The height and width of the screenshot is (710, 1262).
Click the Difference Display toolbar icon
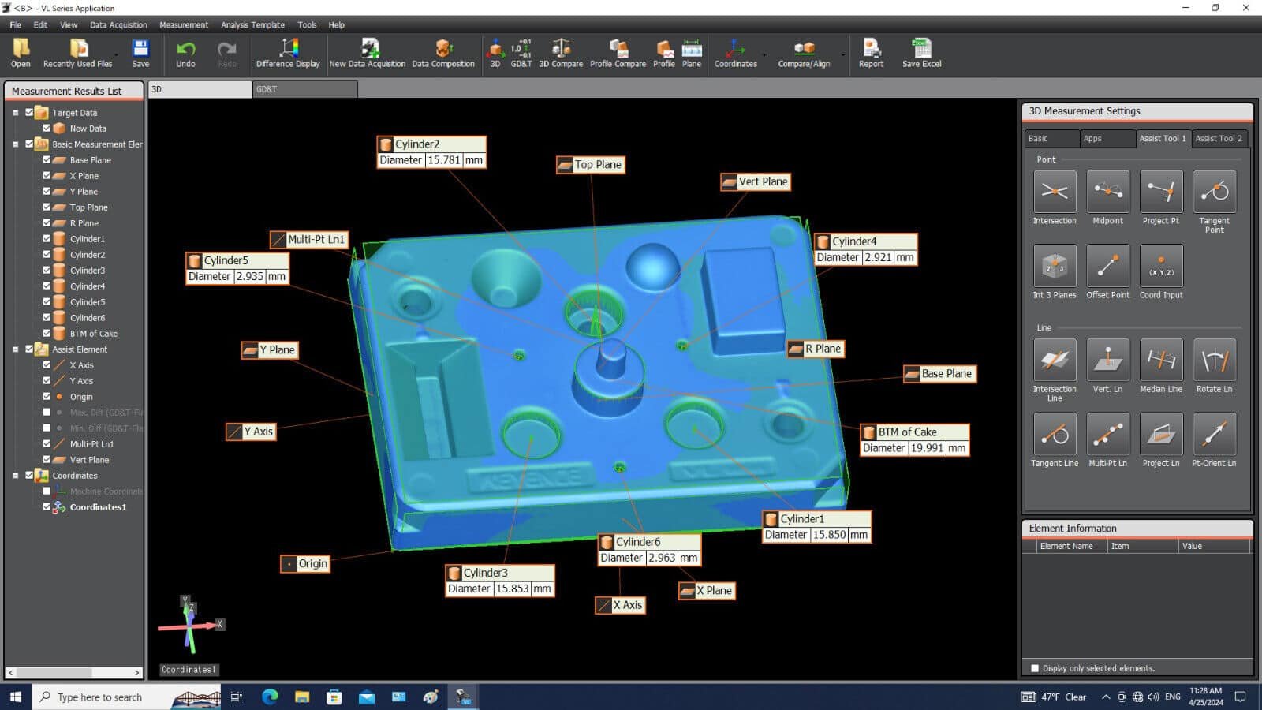(288, 53)
